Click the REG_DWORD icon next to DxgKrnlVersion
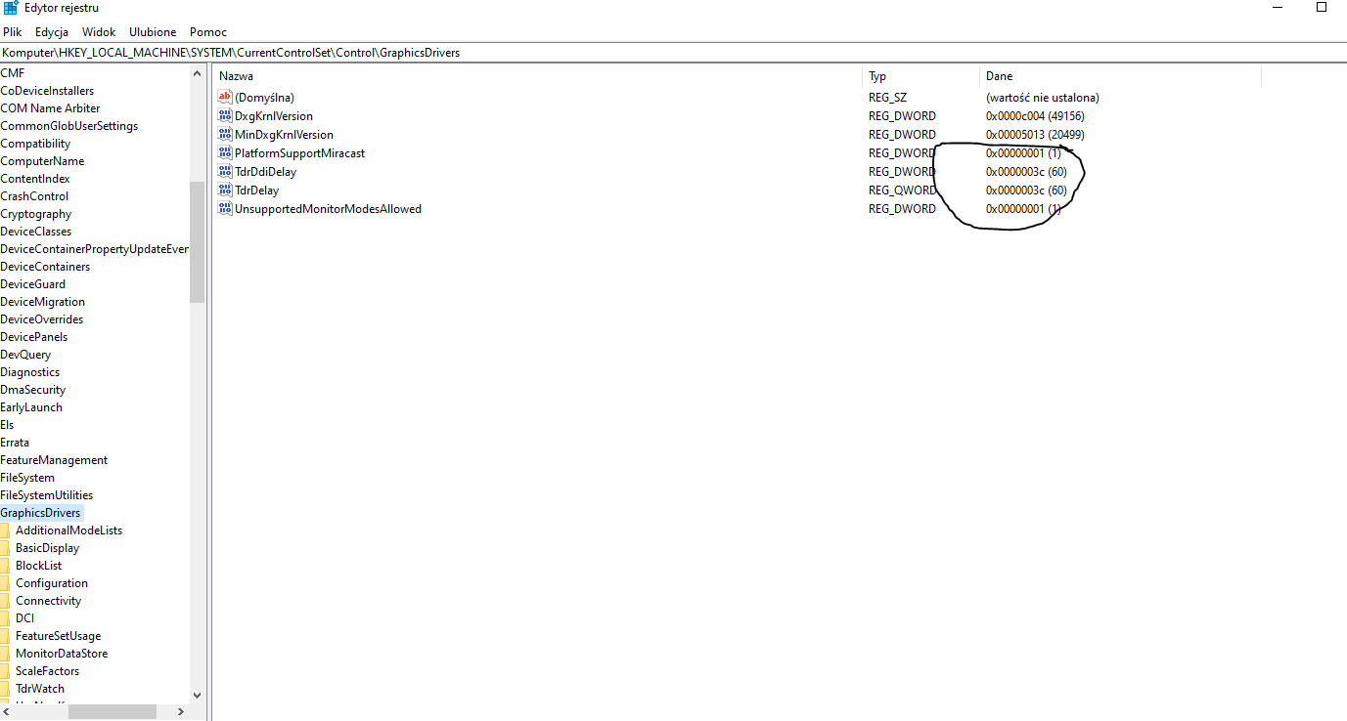 coord(225,115)
